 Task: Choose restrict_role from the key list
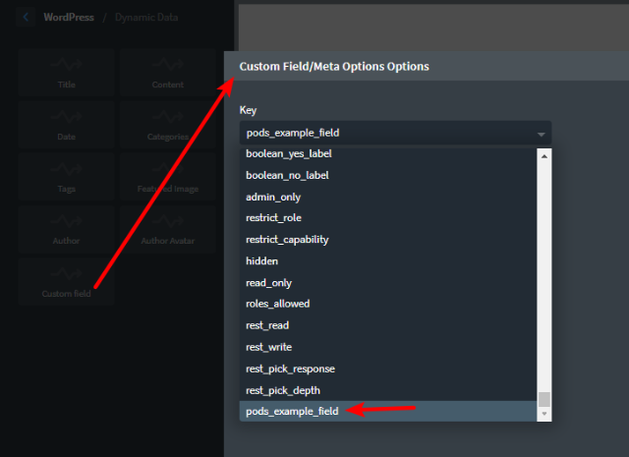pyautogui.click(x=388, y=218)
